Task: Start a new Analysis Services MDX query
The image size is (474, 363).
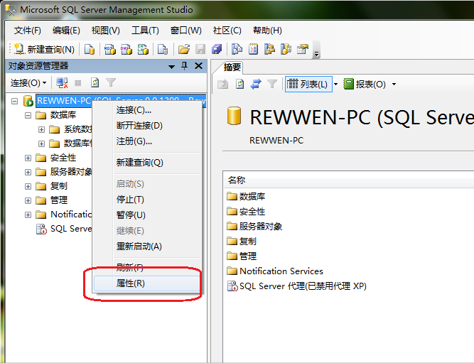Action: pos(110,49)
